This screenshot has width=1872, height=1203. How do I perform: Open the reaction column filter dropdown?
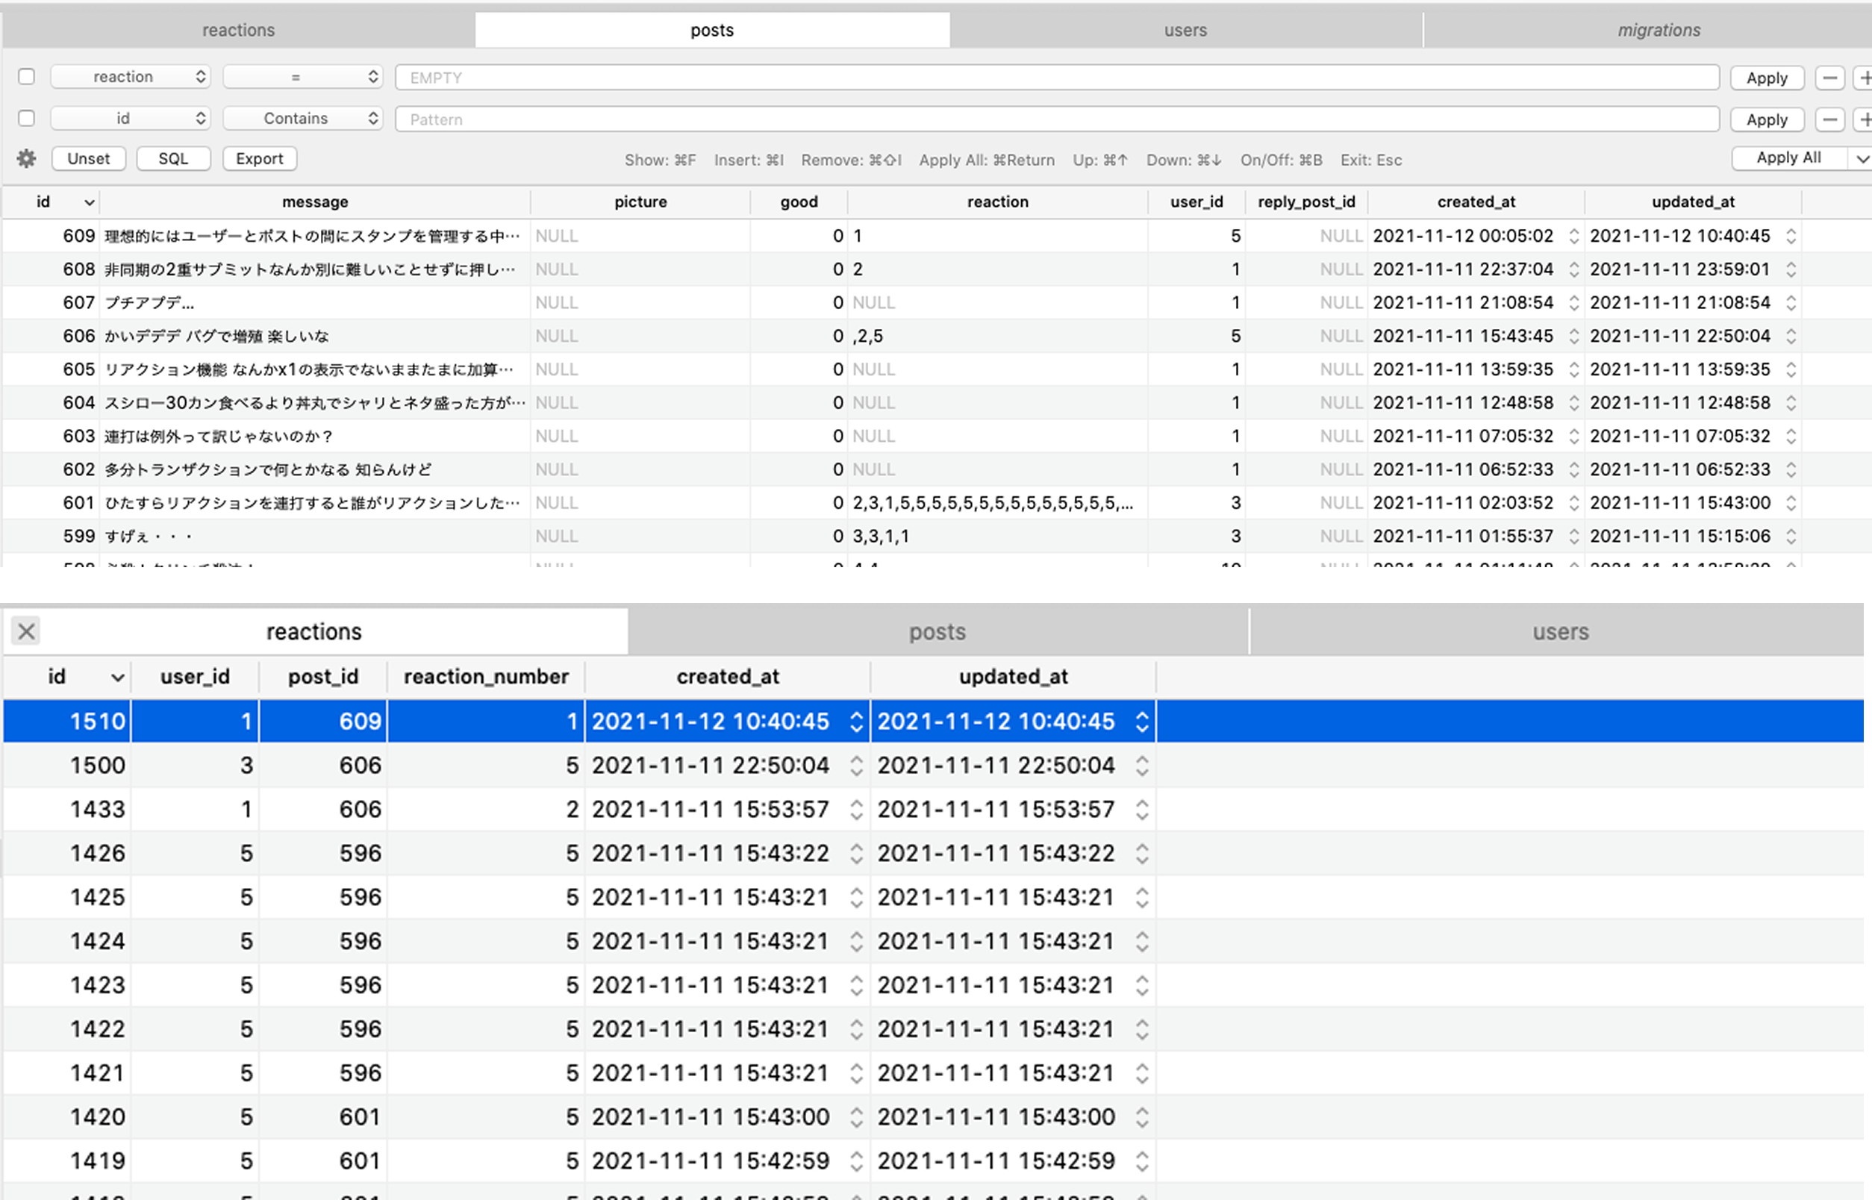click(x=131, y=77)
